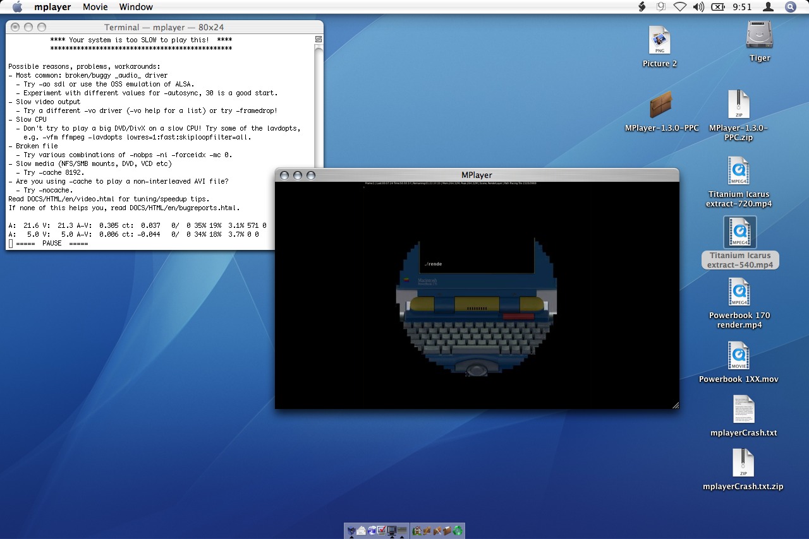Viewport: 809px width, 539px height.
Task: Click the Mail envelope icon in Dock
Action: (x=362, y=531)
